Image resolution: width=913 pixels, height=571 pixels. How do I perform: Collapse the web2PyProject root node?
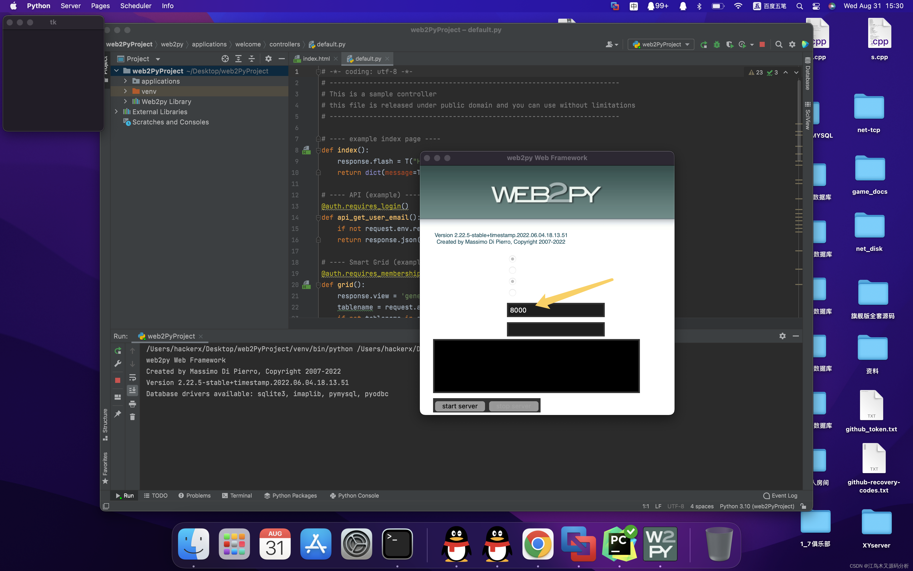[x=116, y=71]
